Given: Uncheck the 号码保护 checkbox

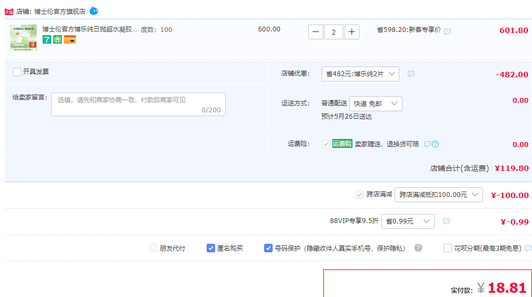Looking at the screenshot, I should coord(268,248).
